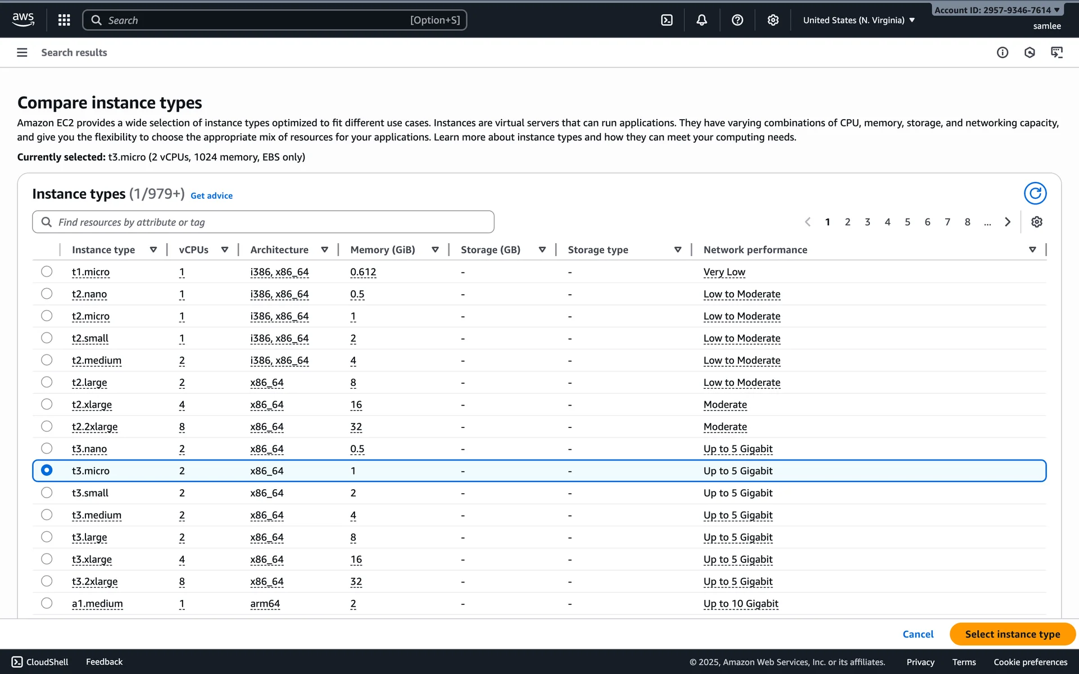Open the AWS services grid menu
This screenshot has height=674, width=1079.
click(64, 20)
